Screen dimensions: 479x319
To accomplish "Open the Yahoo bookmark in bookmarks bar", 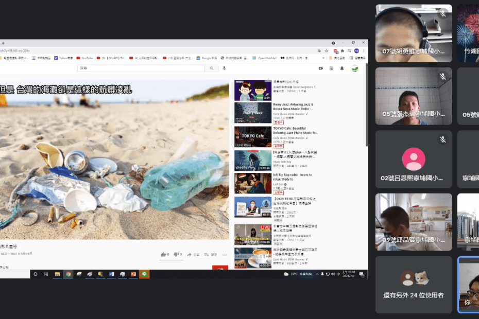I will 63,58.
